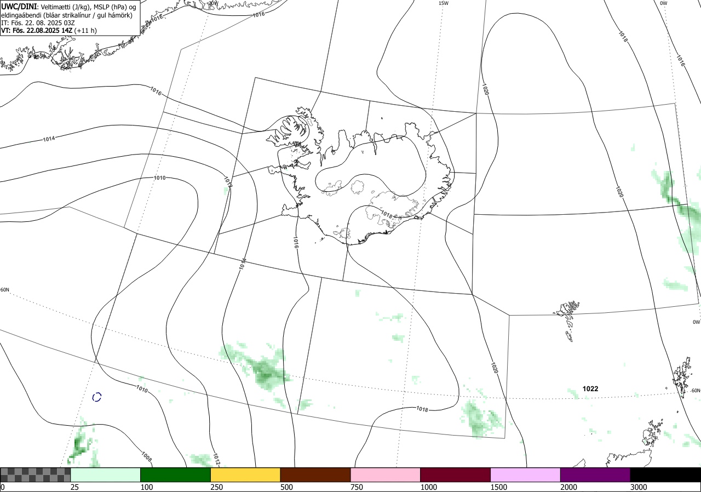
Task: Click the '30W' longitude label
Action: click(x=212, y=3)
